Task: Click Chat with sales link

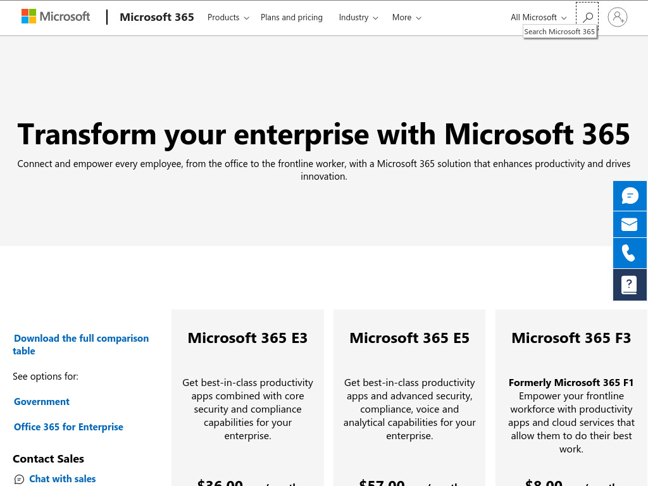Action: pyautogui.click(x=63, y=479)
